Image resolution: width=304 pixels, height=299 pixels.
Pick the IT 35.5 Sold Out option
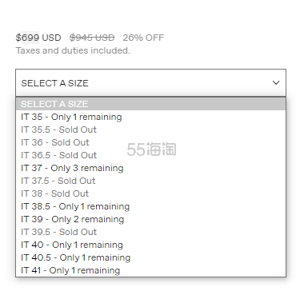tap(150, 130)
